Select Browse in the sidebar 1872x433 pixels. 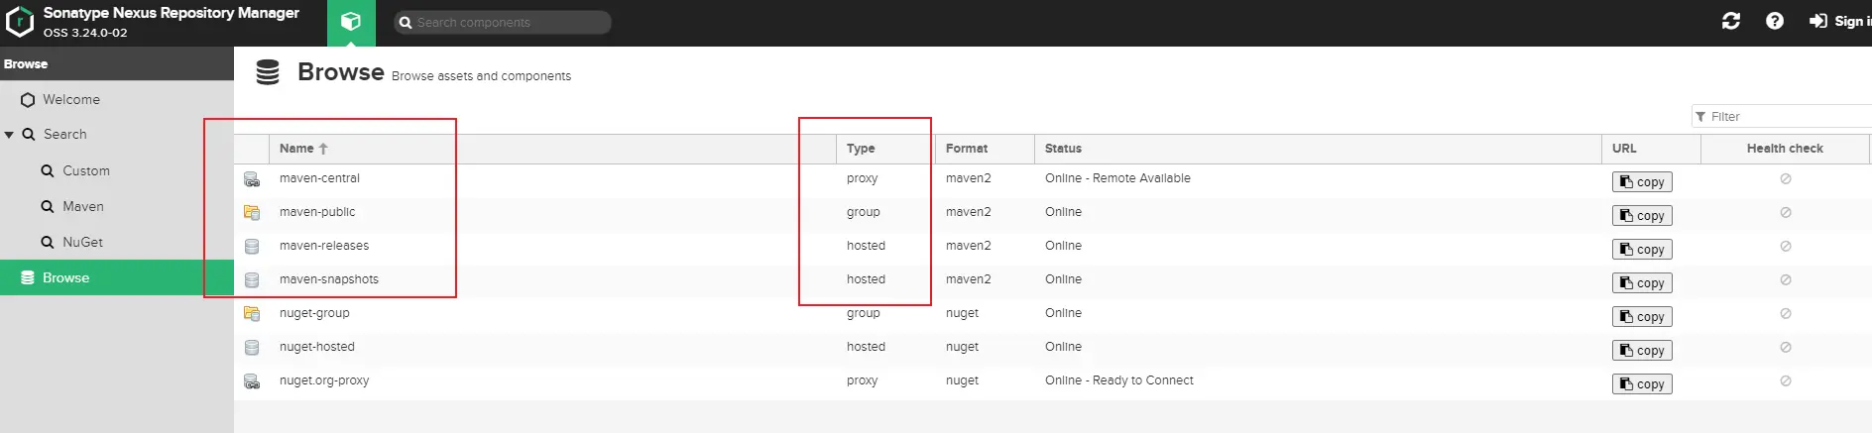point(117,278)
